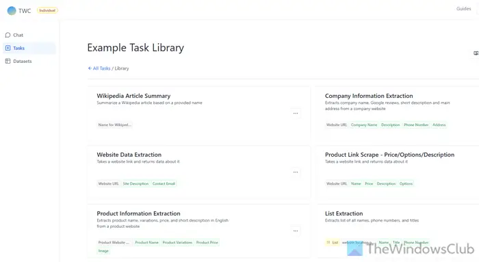Click the Name tag in Product Link Scrape
The height and width of the screenshot is (262, 479).
coord(356,184)
